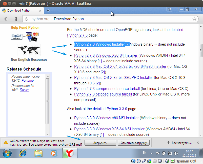This screenshot has height=164, width=203.
Task: Open the taskbar clock showing 10:47
Action: (x=189, y=153)
